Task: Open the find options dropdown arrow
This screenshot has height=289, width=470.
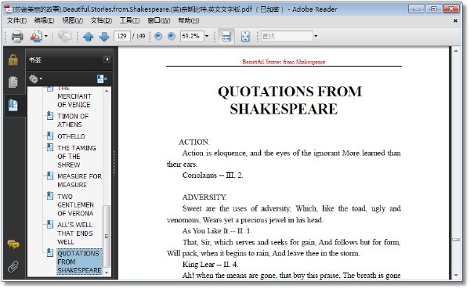Action: (316, 36)
